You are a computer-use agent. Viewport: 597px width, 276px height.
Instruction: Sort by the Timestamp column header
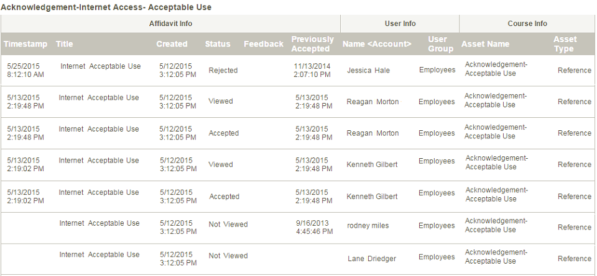tap(25, 44)
